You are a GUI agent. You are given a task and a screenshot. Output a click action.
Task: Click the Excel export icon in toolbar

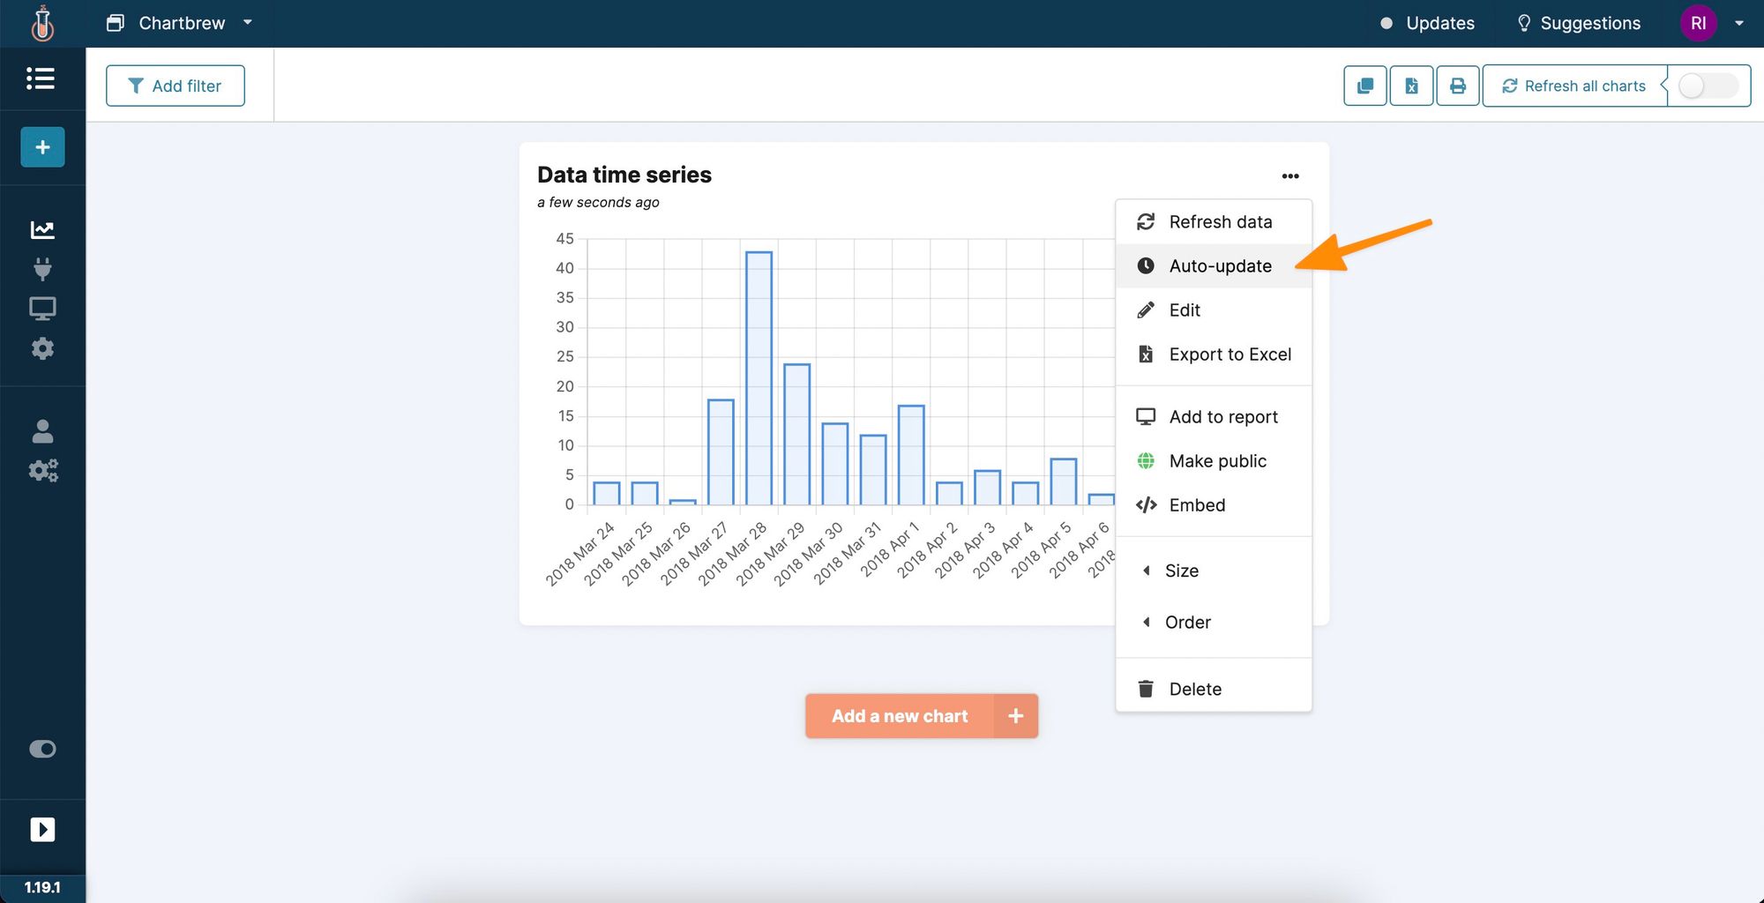(x=1411, y=86)
